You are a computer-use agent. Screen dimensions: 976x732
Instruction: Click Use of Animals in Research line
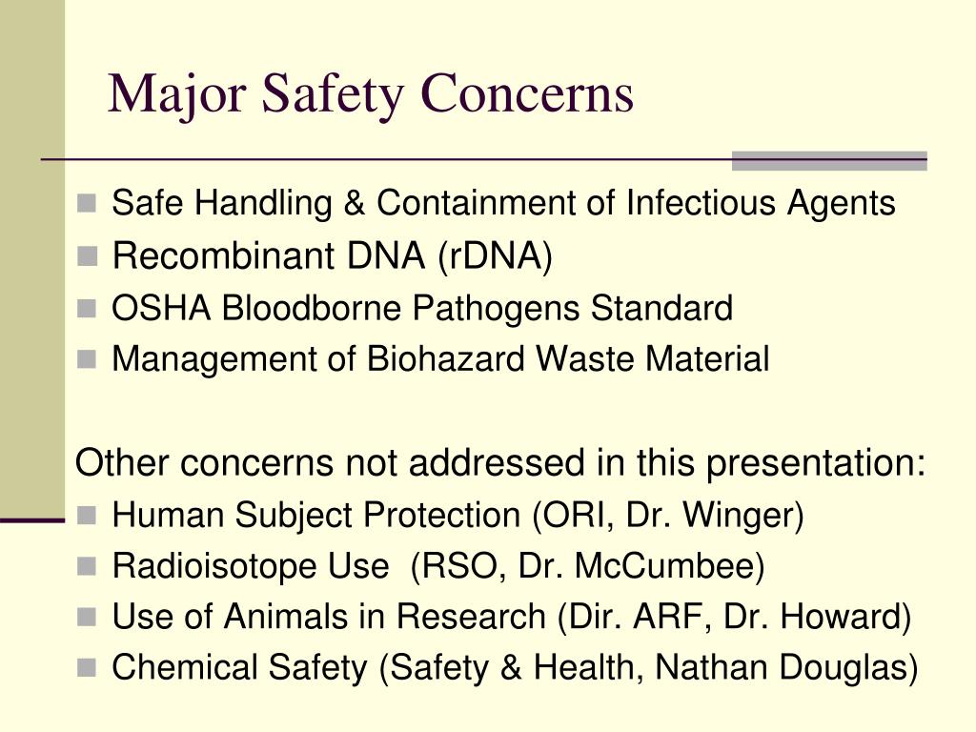pos(512,618)
